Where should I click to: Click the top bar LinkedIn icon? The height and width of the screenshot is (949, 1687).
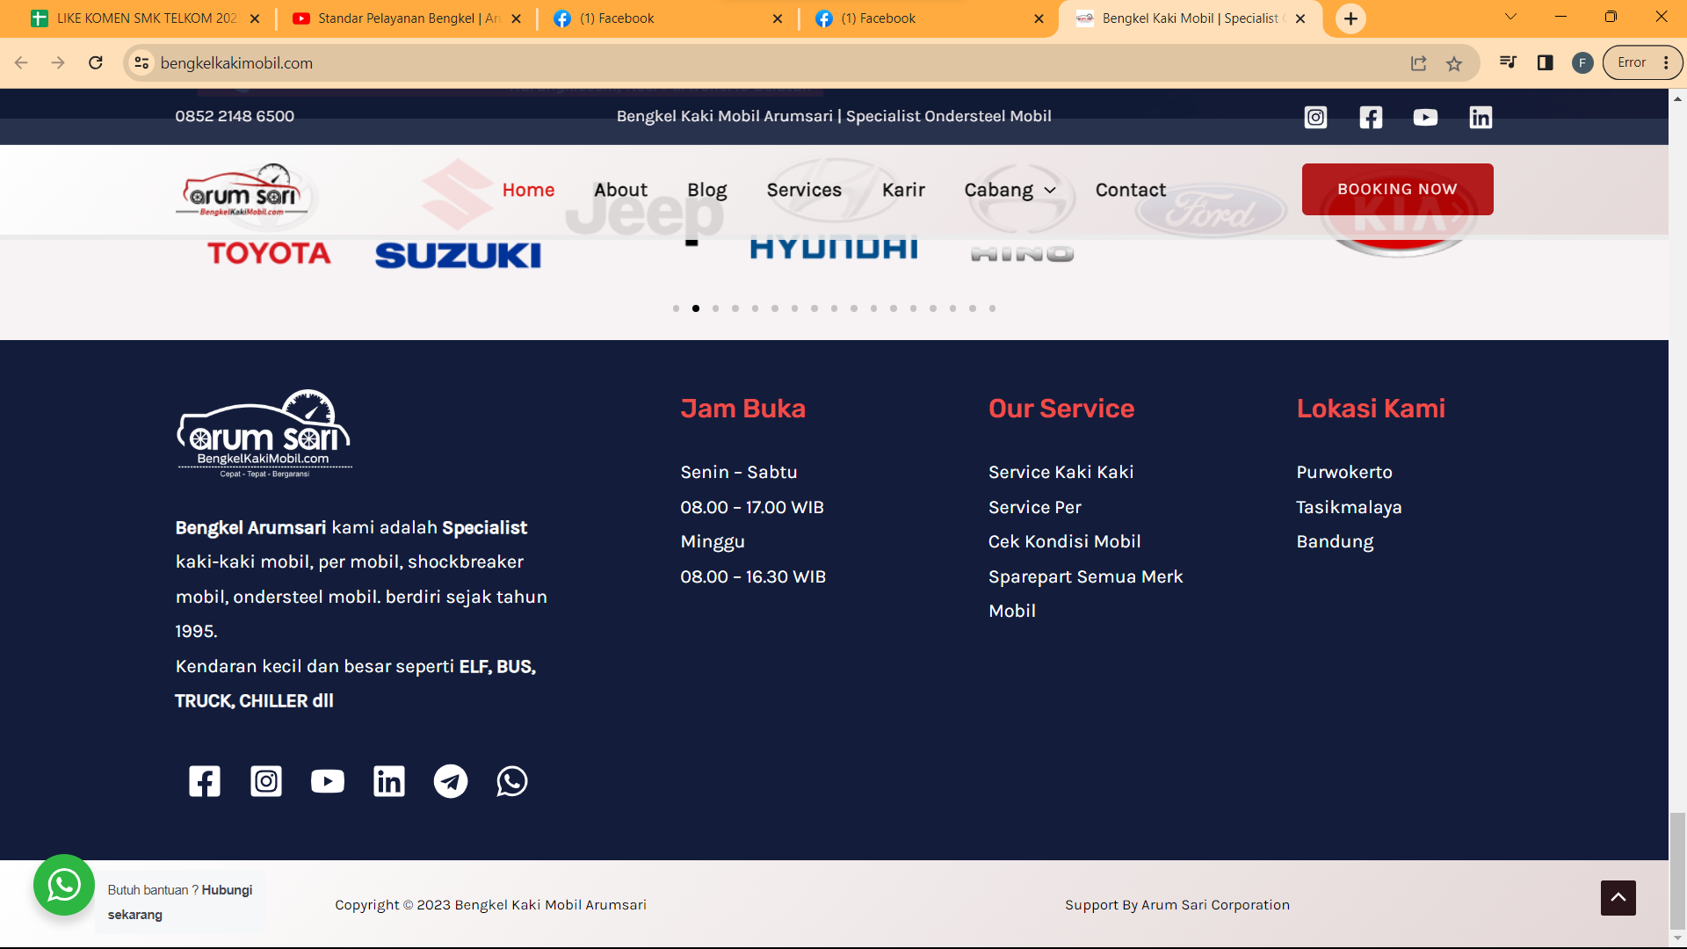1481,117
